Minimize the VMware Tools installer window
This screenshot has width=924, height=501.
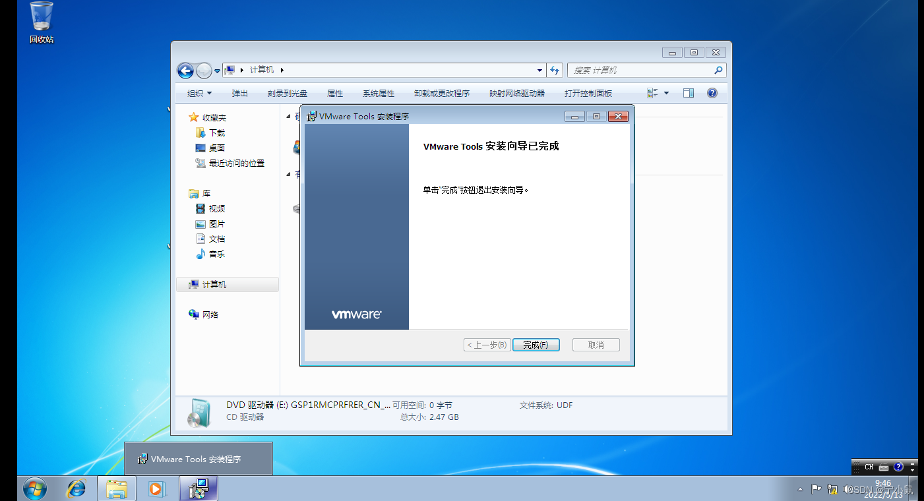(x=574, y=117)
